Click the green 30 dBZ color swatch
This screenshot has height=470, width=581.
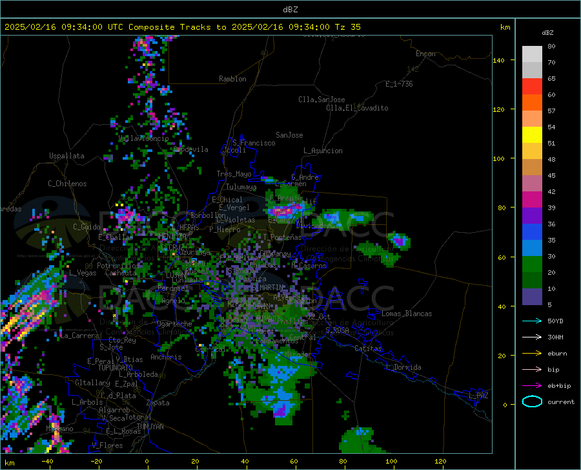(532, 264)
